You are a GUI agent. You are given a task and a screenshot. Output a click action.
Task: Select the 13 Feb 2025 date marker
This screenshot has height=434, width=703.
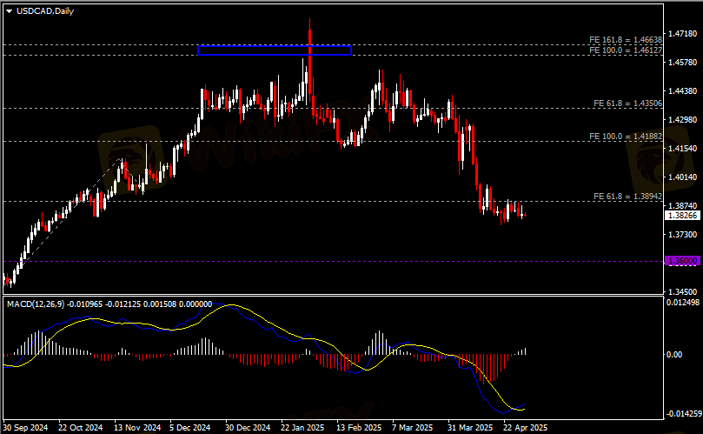[357, 428]
